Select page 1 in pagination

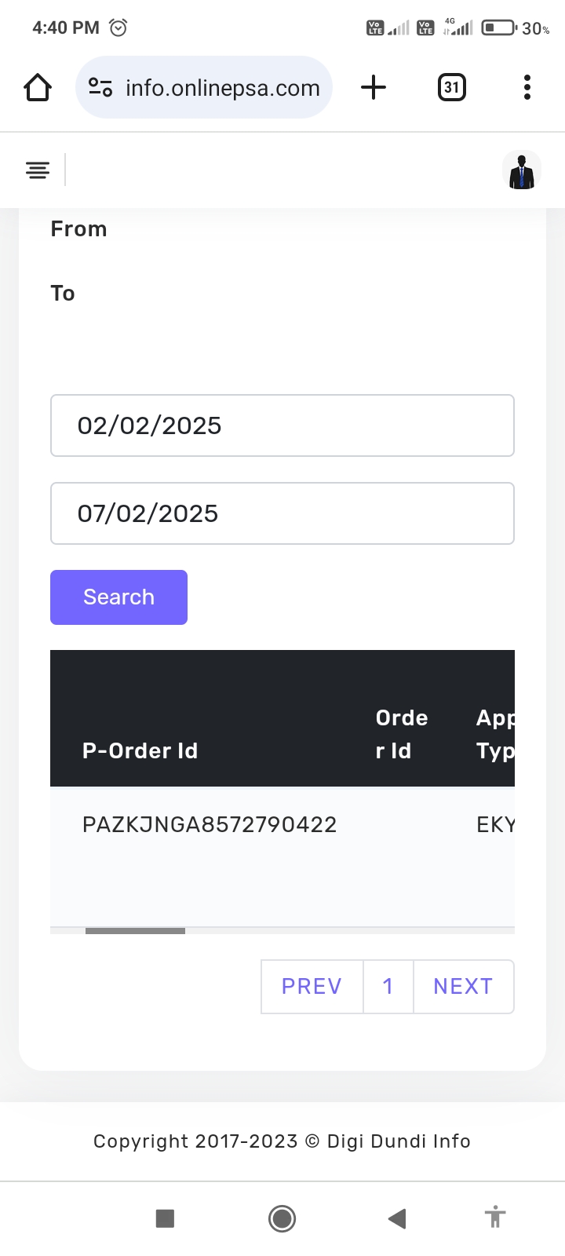click(388, 986)
